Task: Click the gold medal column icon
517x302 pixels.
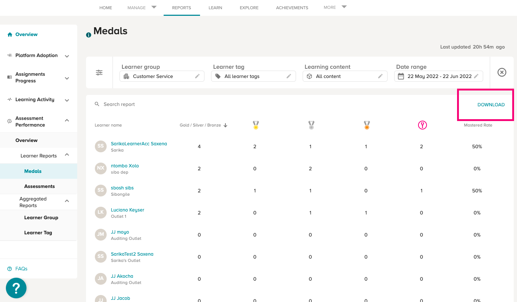Action: 256,125
